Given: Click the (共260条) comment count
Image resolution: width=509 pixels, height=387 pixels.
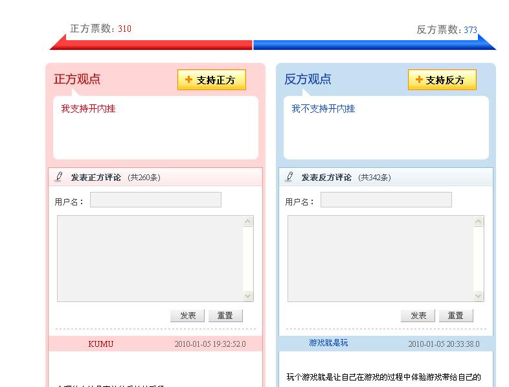Looking at the screenshot, I should click(x=144, y=178).
